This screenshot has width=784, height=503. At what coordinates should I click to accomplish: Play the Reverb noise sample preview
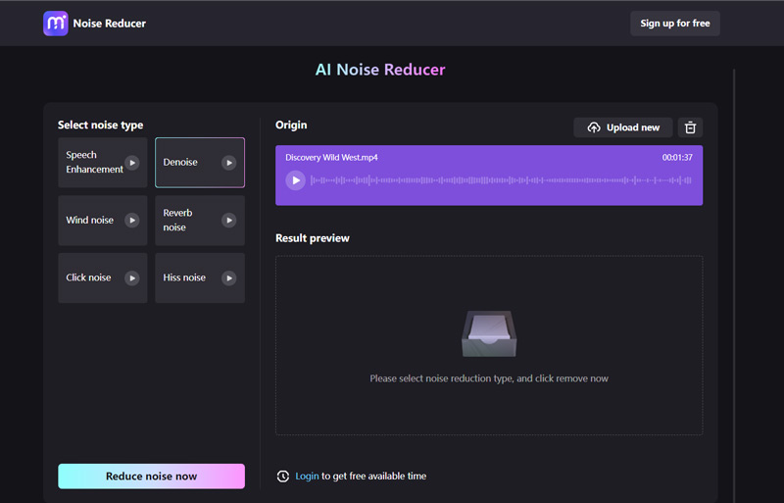click(x=229, y=221)
